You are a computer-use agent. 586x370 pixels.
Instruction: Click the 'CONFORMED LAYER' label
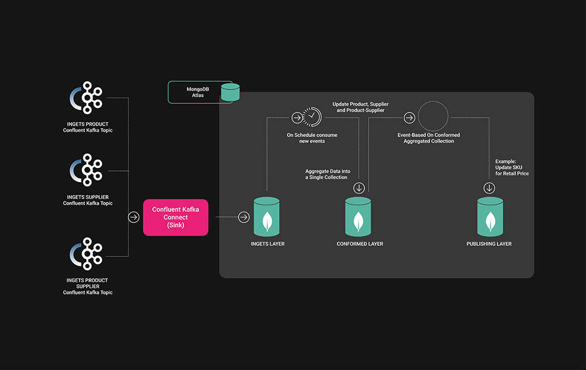(x=360, y=244)
